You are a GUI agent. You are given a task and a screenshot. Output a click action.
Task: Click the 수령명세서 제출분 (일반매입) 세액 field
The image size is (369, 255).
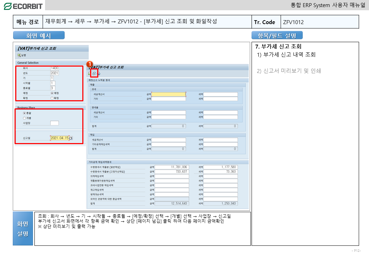point(220,167)
